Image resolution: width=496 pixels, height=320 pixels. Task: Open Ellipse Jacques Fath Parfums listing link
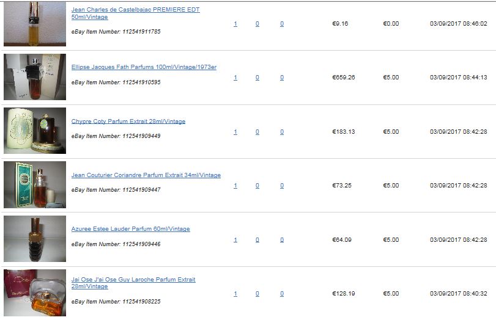pyautogui.click(x=144, y=67)
